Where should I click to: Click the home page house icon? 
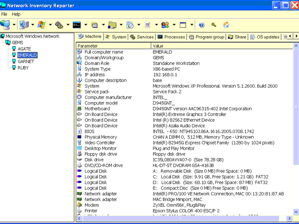tap(226, 25)
